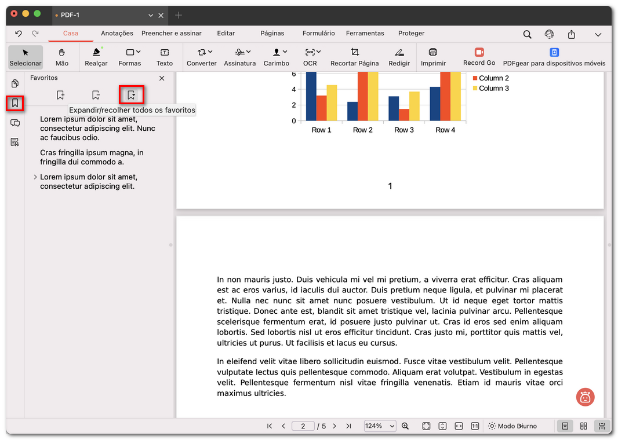Switch to the Editar ribbon tab
The width and height of the screenshot is (618, 440).
tap(226, 33)
